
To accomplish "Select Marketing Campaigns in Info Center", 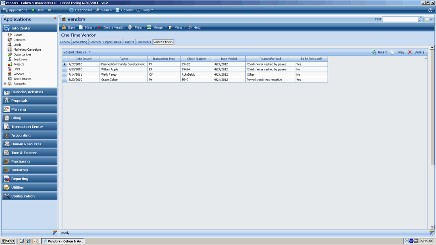I will click(27, 49).
